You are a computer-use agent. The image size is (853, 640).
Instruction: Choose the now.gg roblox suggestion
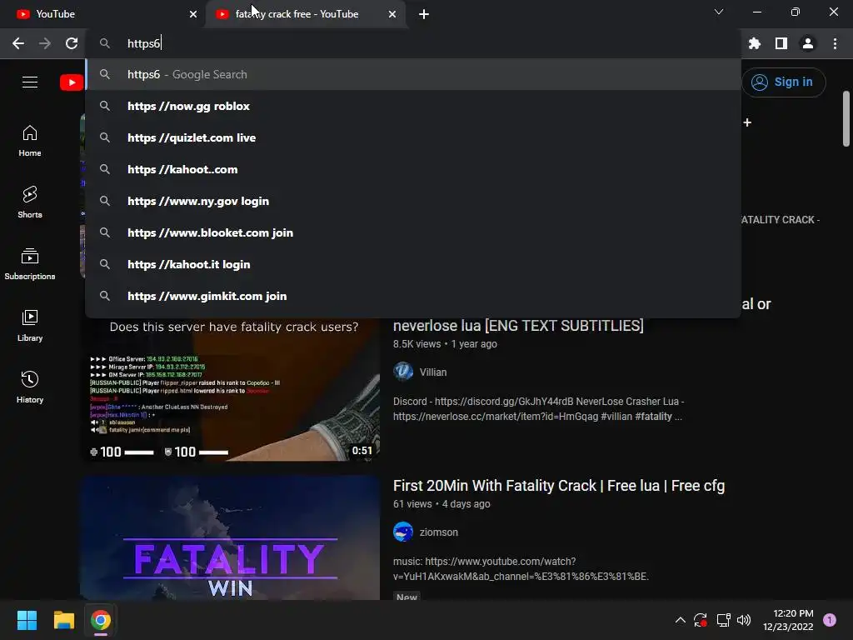coord(413,106)
